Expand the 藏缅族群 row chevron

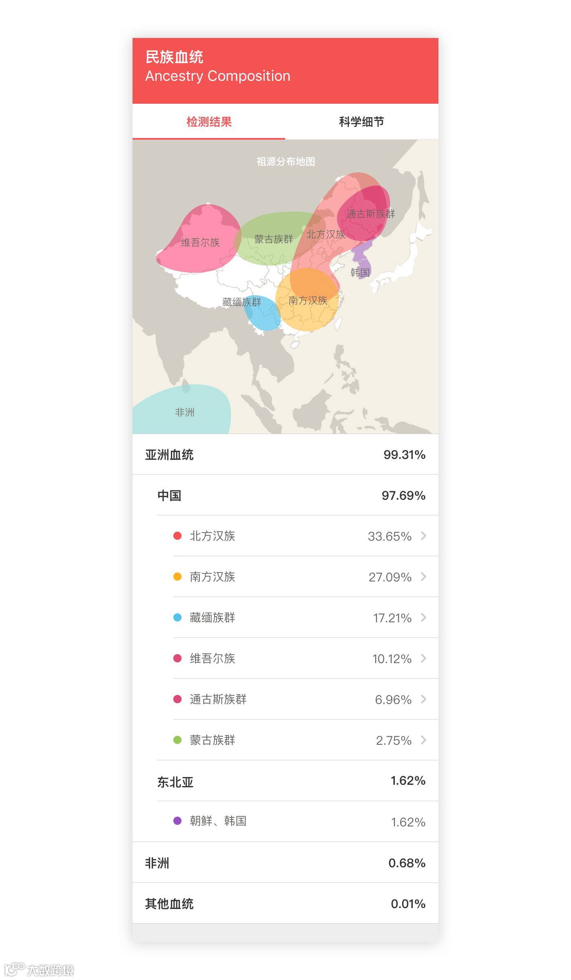(x=423, y=617)
